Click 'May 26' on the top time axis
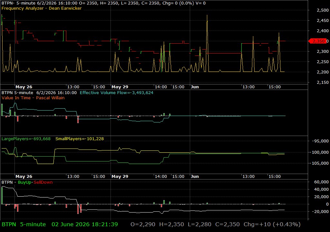 point(24,87)
